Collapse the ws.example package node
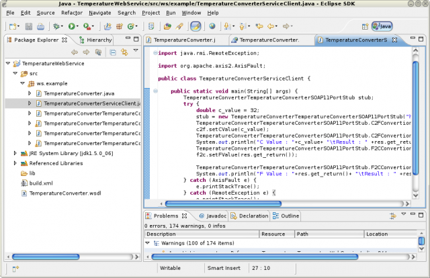430x278 pixels. click(x=22, y=83)
